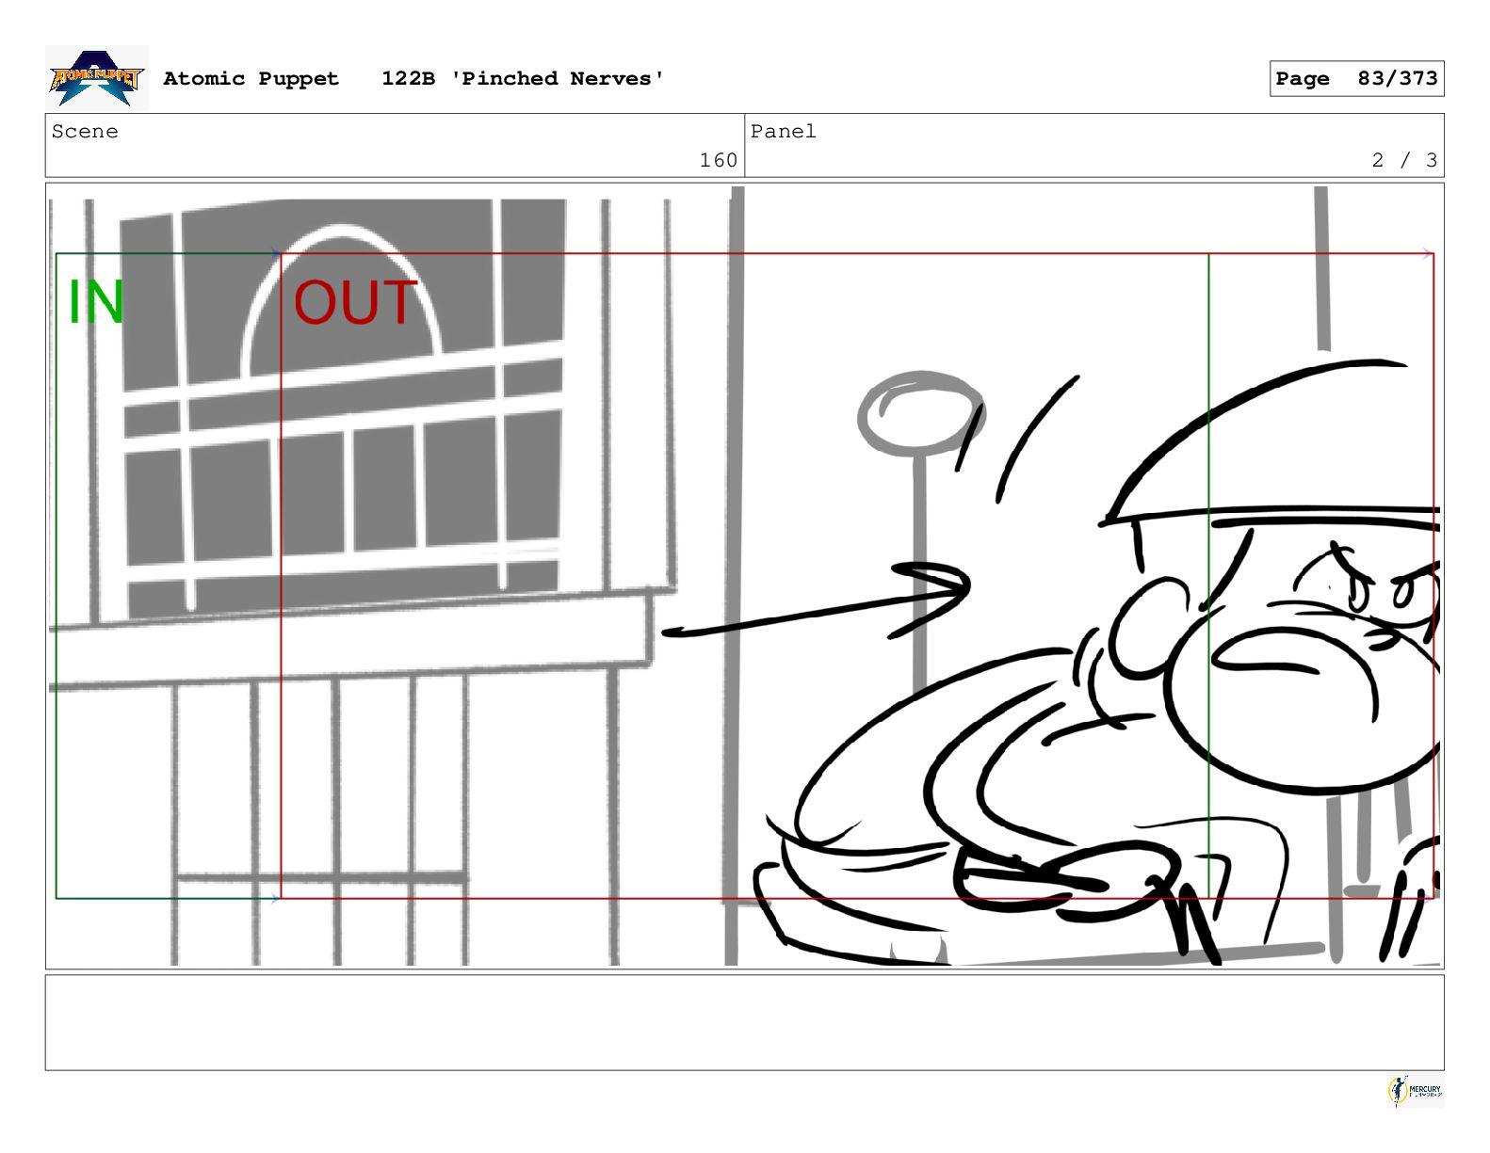This screenshot has height=1153, width=1490.
Task: Click the 'Panel' label
Action: pyautogui.click(x=784, y=132)
